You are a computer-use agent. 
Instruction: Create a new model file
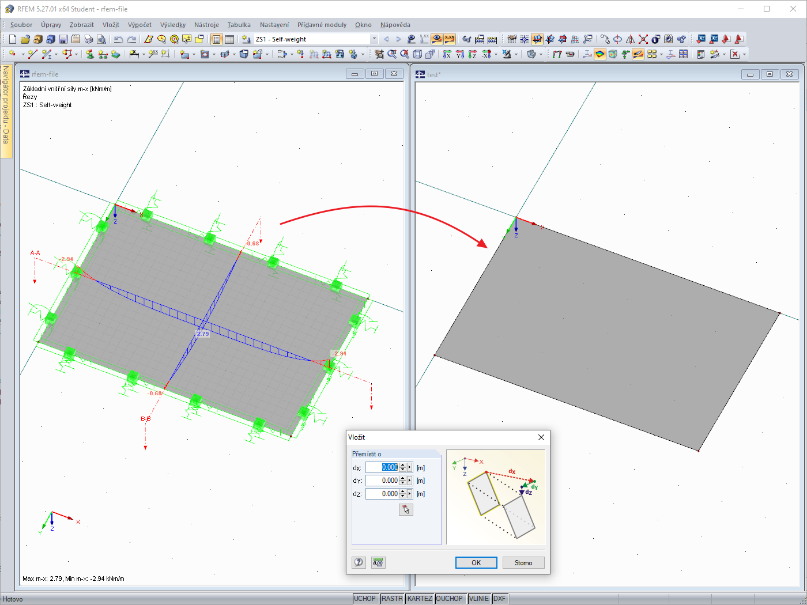pos(13,39)
